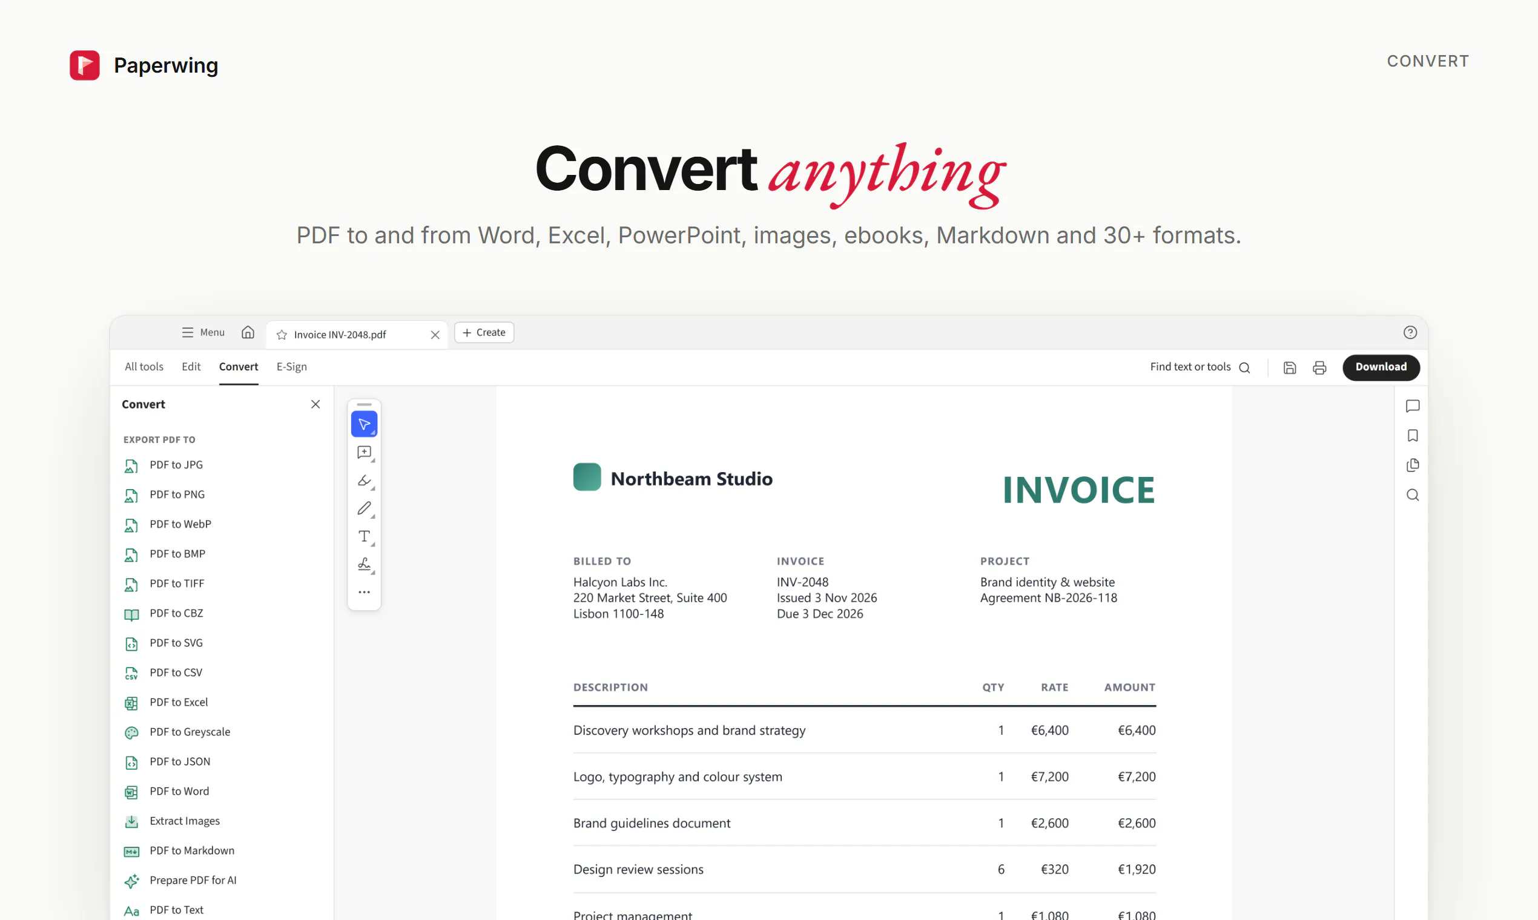
Task: Click Find text or tools search
Action: click(x=1200, y=367)
